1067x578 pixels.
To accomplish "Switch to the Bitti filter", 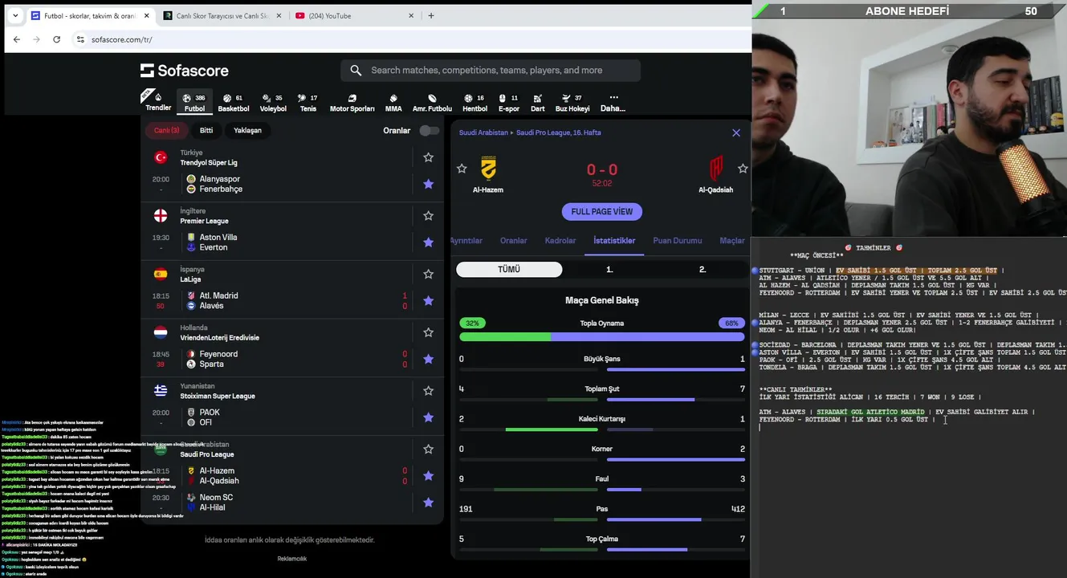I will tap(206, 131).
